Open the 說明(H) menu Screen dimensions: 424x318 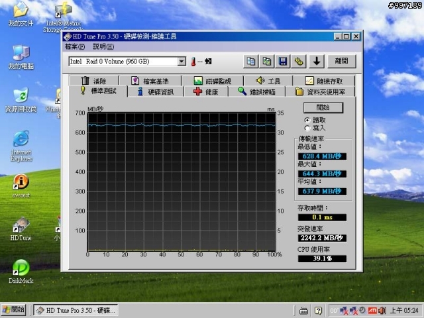point(103,47)
